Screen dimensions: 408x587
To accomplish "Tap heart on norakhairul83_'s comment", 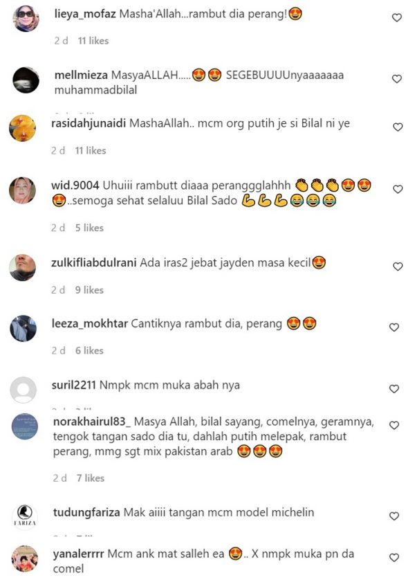I will [394, 425].
